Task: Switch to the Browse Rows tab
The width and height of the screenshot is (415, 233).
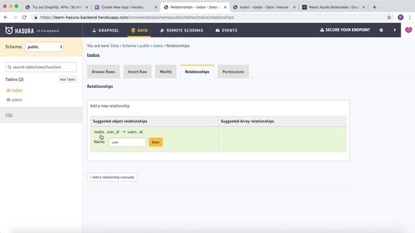Action: tap(103, 72)
